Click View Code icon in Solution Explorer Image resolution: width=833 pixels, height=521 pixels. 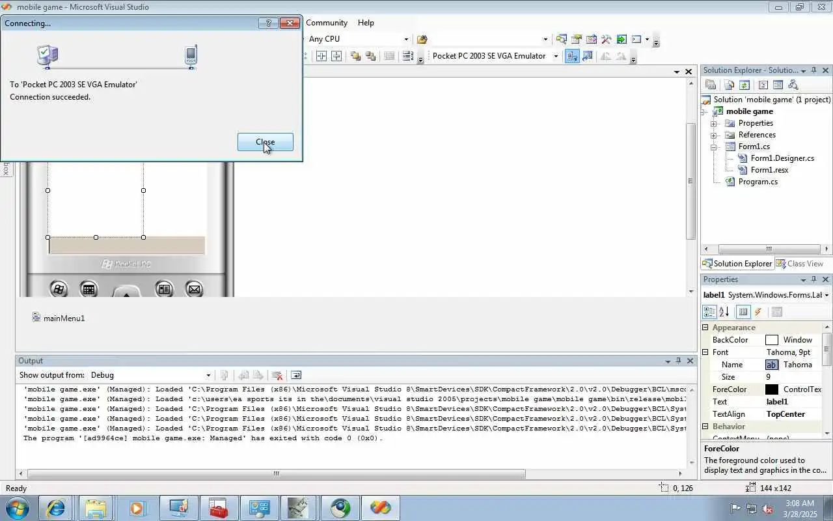[x=763, y=85]
